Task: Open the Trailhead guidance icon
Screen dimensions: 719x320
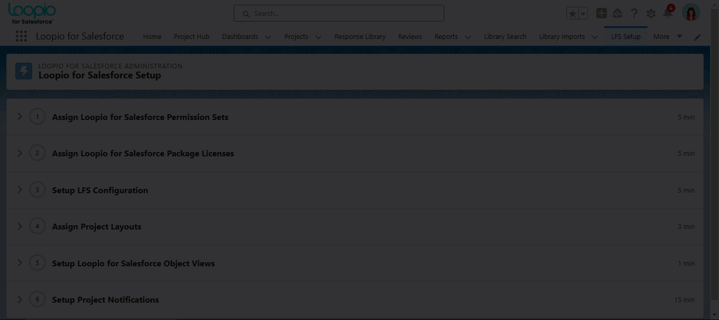Action: pyautogui.click(x=617, y=14)
